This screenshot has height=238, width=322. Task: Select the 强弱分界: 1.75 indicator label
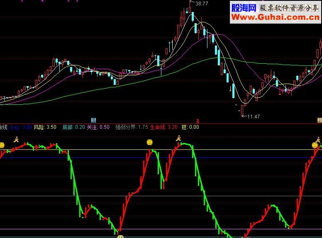(x=132, y=127)
